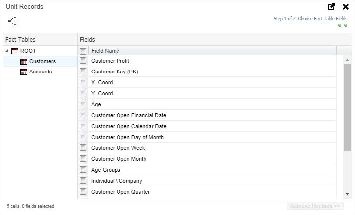
Task: Close the Unit Records dialog
Action: (x=346, y=7)
